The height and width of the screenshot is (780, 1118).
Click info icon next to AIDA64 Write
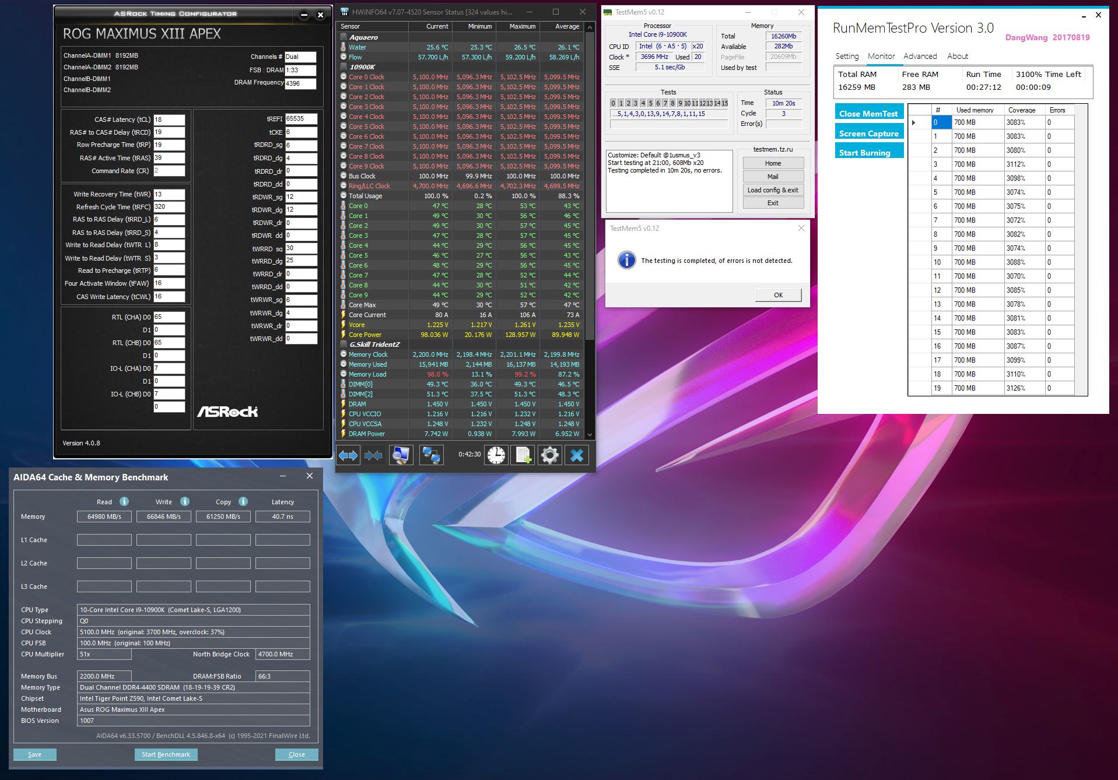click(184, 501)
